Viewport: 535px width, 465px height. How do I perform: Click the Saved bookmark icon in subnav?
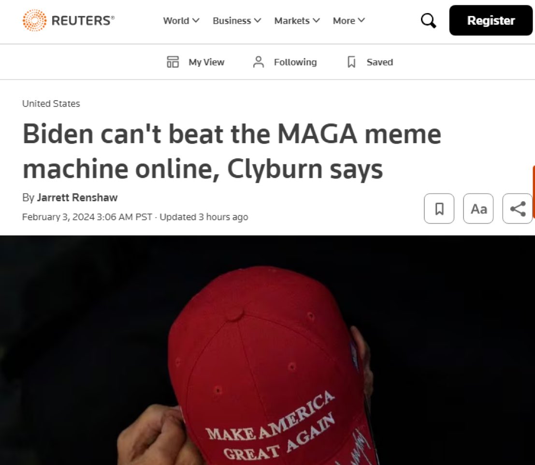(x=351, y=62)
